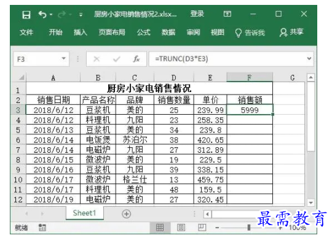Viewport: 332px width, 238px height.
Task: Open the 数据 ribbon tab
Action: pos(168,33)
